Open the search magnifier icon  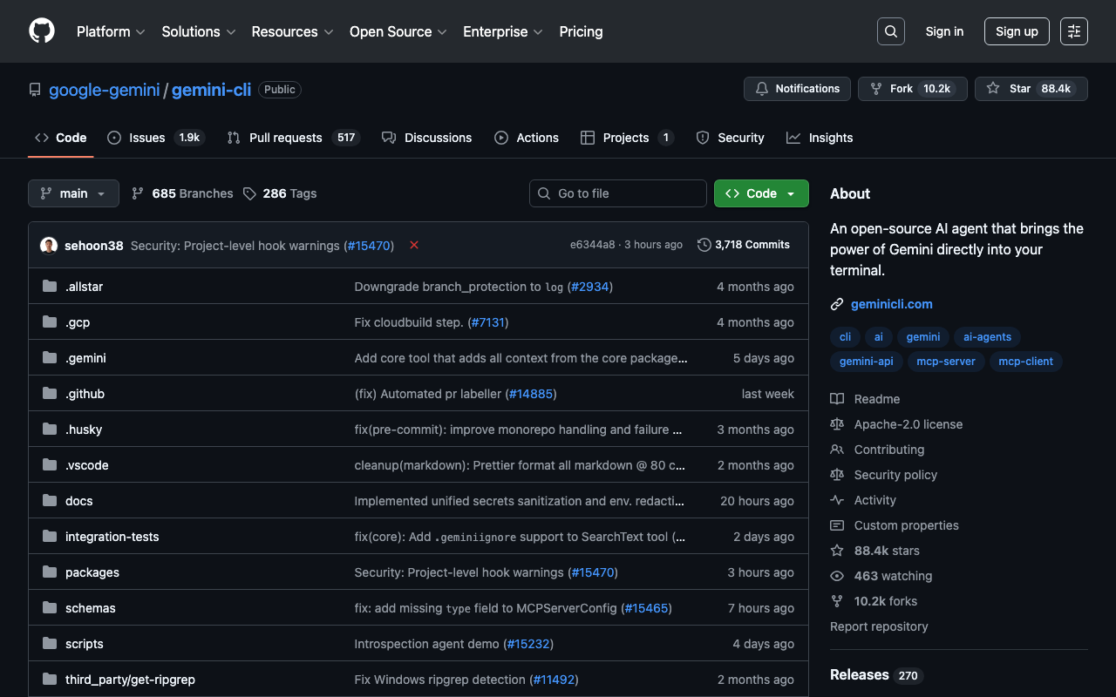890,31
